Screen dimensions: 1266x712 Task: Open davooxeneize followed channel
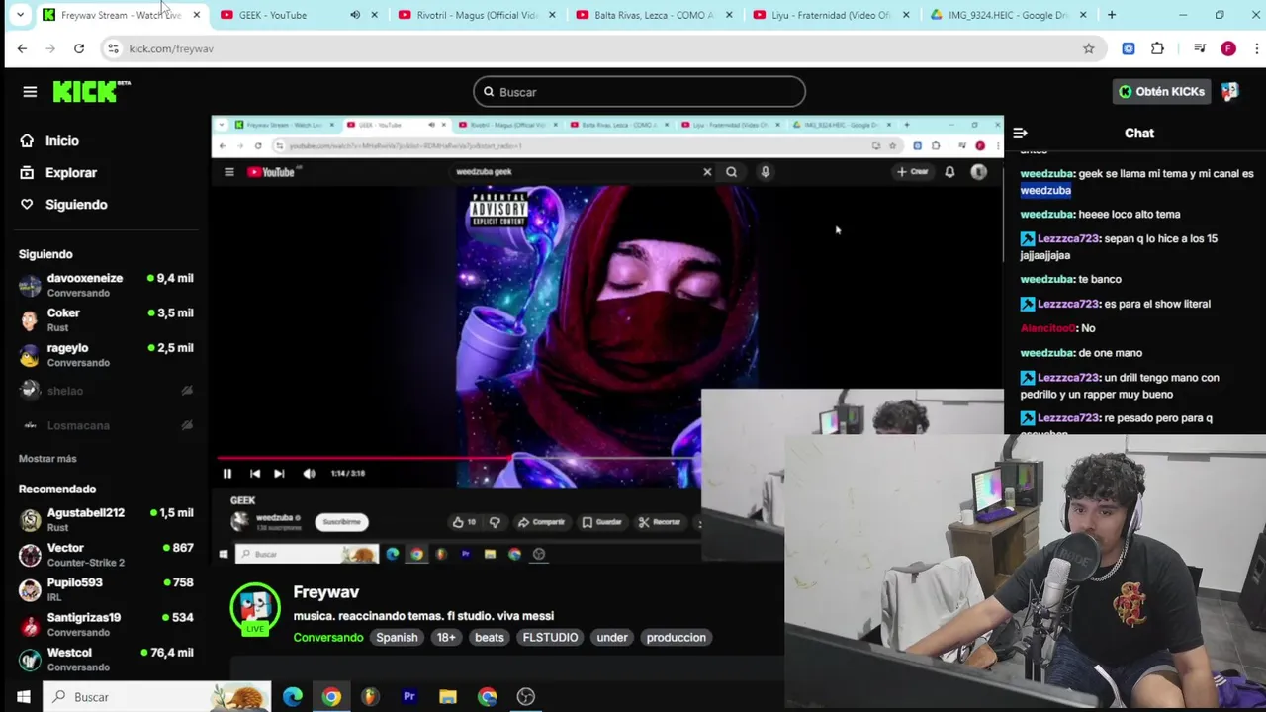coord(106,285)
